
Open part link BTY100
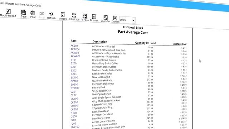click(x=75, y=88)
